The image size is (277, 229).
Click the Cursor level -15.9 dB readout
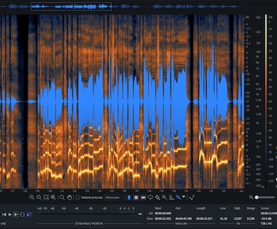(266, 219)
